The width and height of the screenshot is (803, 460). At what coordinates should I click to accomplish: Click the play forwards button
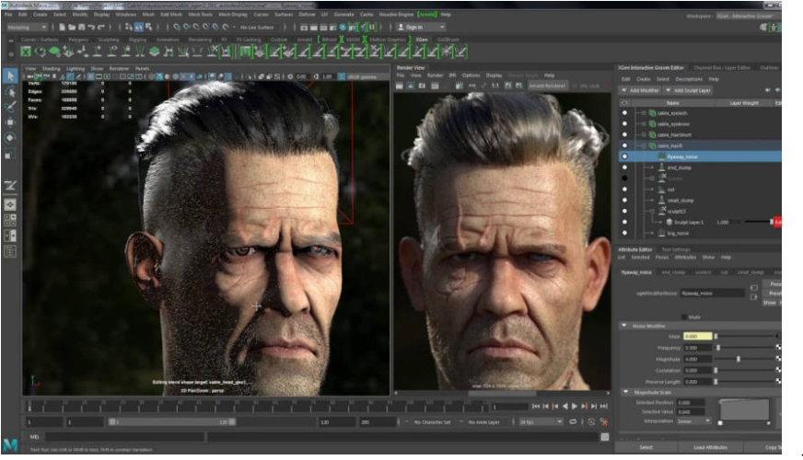point(575,407)
